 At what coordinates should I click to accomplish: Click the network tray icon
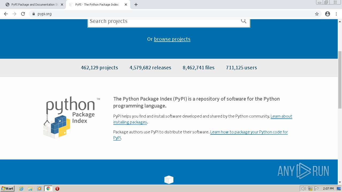[x=310, y=189]
